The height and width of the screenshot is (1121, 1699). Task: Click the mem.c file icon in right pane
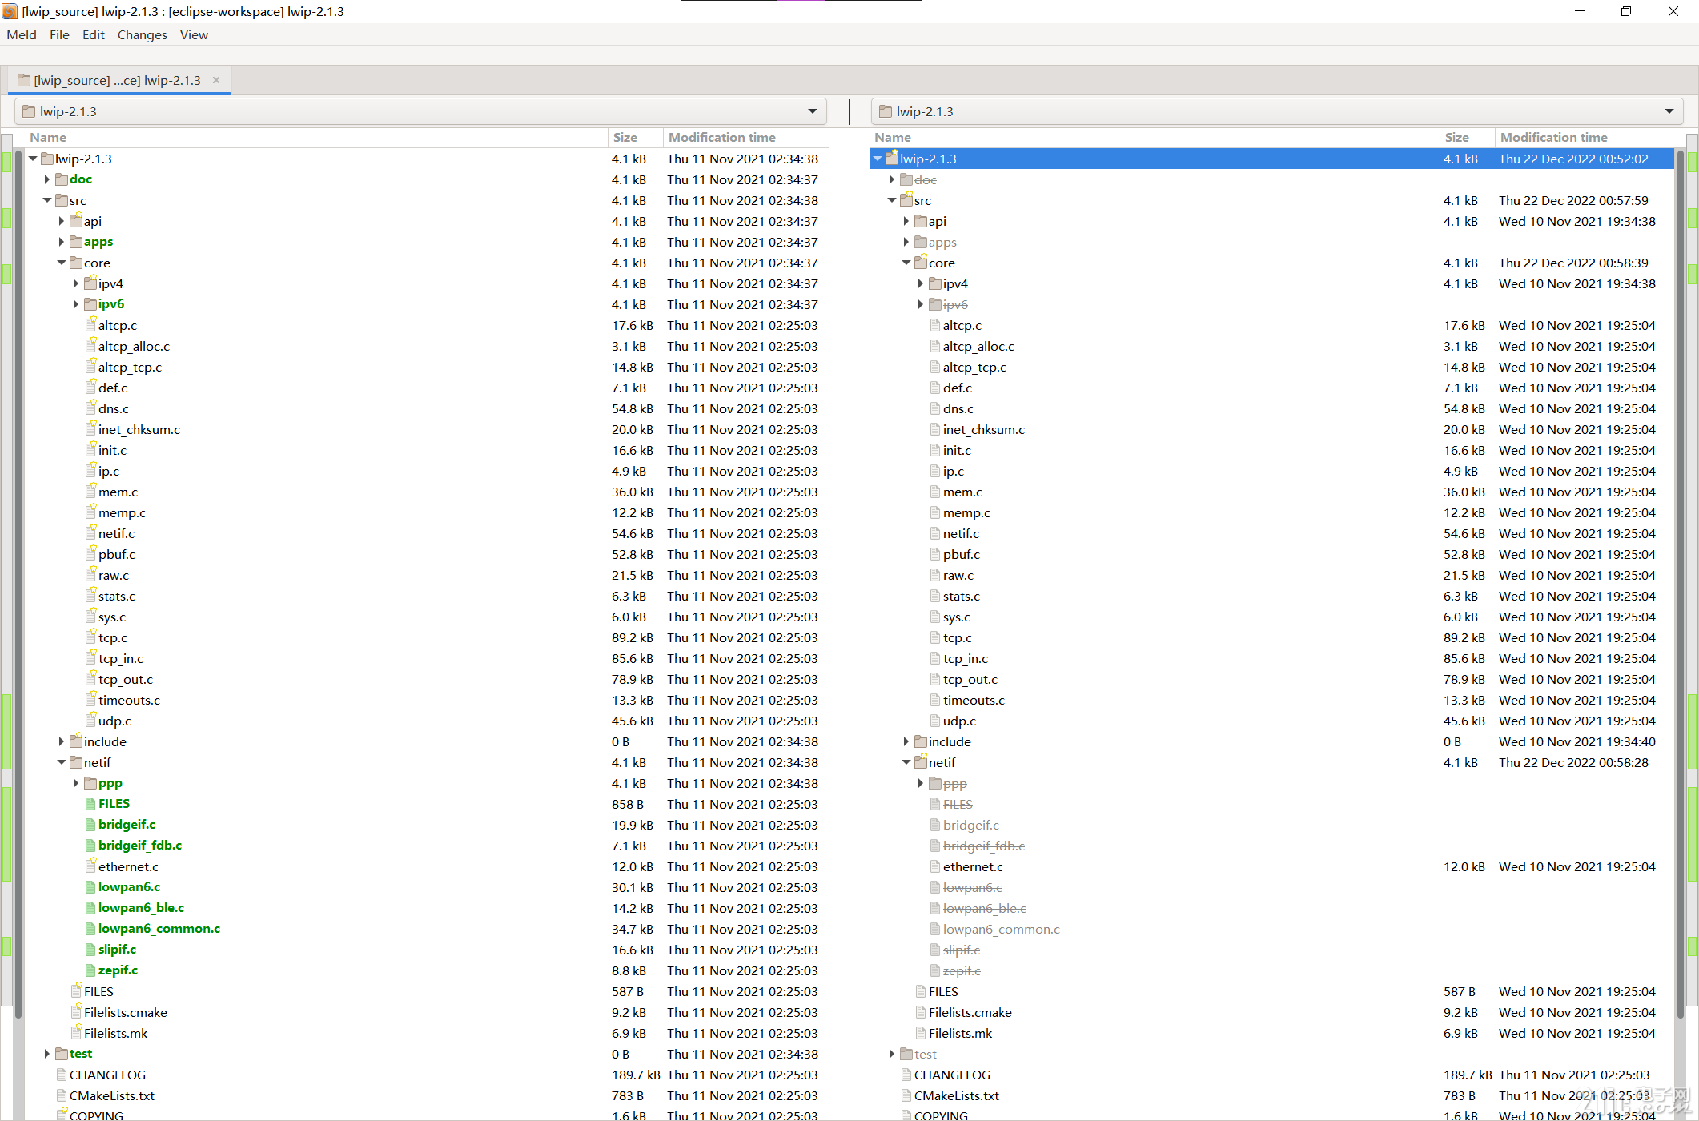point(936,492)
